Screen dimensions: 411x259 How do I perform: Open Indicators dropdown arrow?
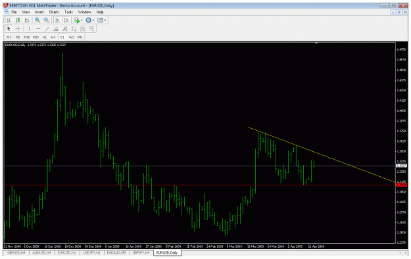82,20
